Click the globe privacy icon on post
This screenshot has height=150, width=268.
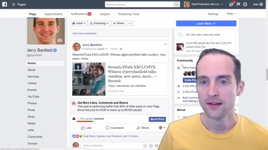(x=121, y=49)
